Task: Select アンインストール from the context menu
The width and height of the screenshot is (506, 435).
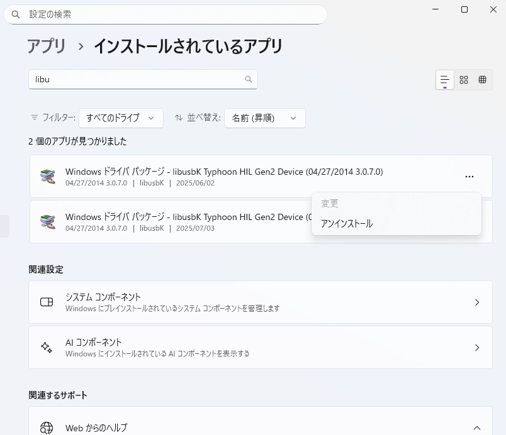Action: [x=346, y=223]
